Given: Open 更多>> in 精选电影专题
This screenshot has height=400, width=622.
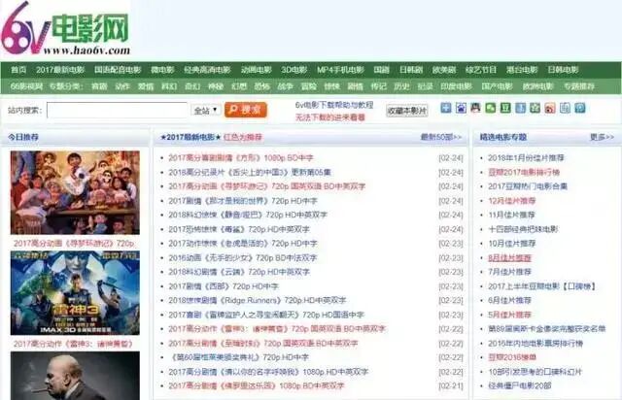Looking at the screenshot, I should pyautogui.click(x=602, y=137).
